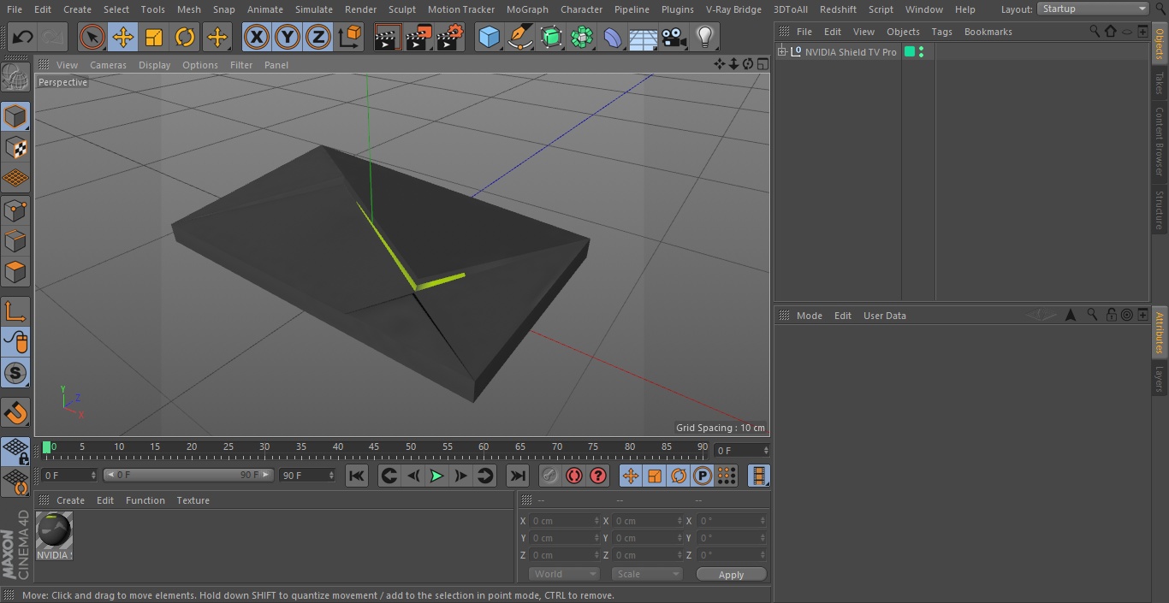Toggle Z axis lock

pos(318,38)
